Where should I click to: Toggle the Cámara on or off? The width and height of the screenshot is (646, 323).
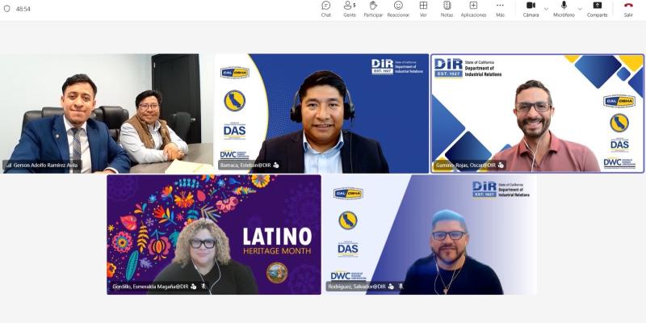531,9
